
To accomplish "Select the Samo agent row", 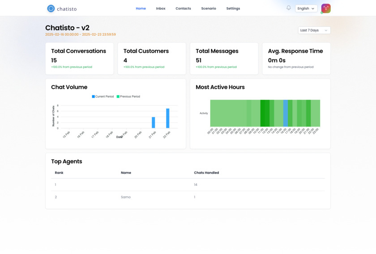I will [126, 197].
